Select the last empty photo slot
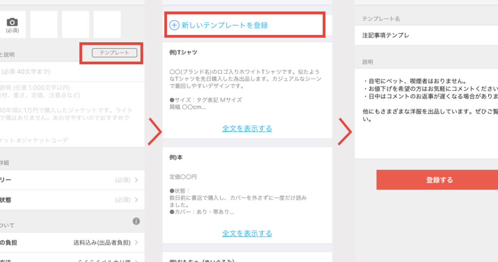The width and height of the screenshot is (498, 262). pos(107,24)
